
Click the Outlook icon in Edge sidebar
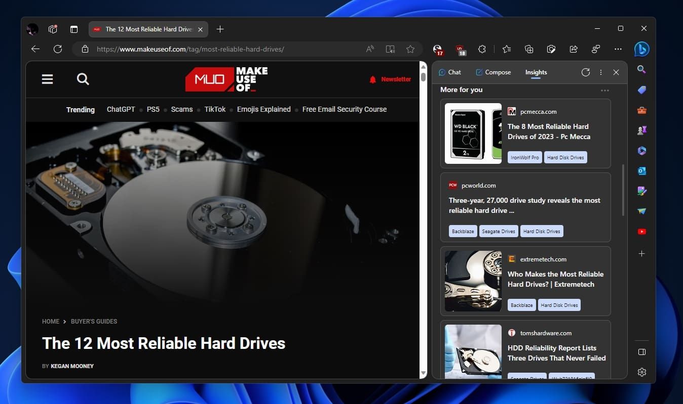(641, 171)
